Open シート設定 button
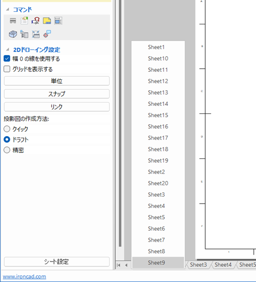Screen dimensions: 256x282 [57, 261]
